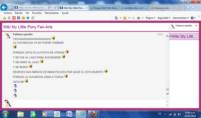Click the RSS feeds icon

[x=125, y=18]
